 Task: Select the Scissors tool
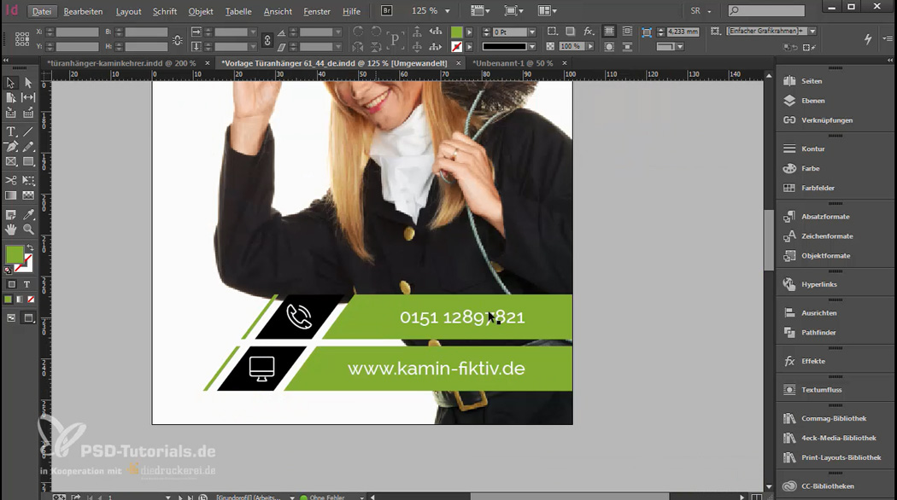tap(10, 180)
